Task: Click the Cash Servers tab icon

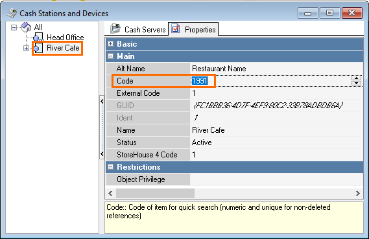Action: [115, 29]
